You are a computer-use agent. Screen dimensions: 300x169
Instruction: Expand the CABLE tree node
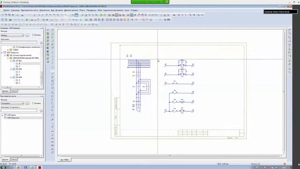tap(8, 50)
